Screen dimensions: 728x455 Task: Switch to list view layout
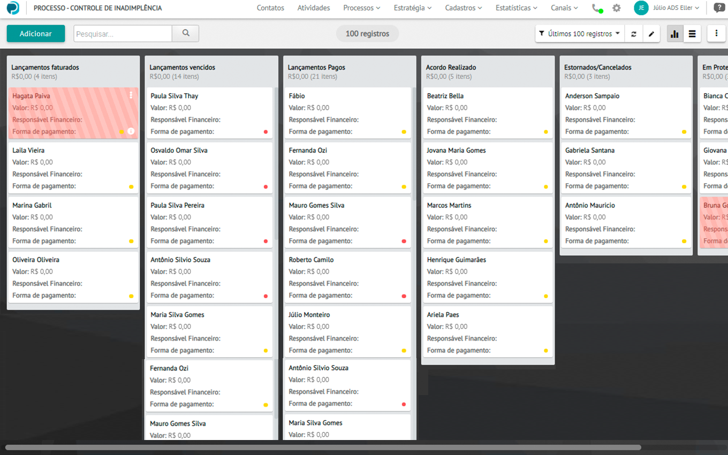[692, 34]
